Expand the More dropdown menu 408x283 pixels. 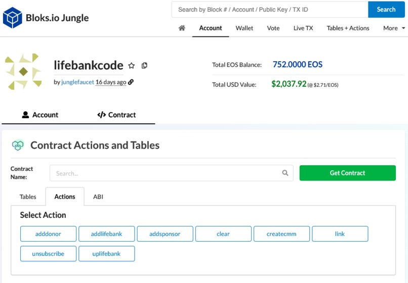pyautogui.click(x=394, y=28)
